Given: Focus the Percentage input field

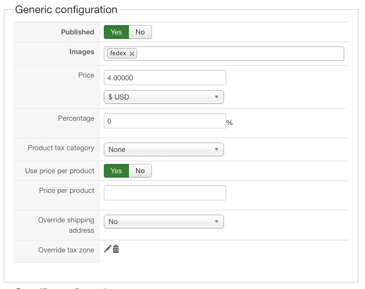Looking at the screenshot, I should (x=165, y=121).
